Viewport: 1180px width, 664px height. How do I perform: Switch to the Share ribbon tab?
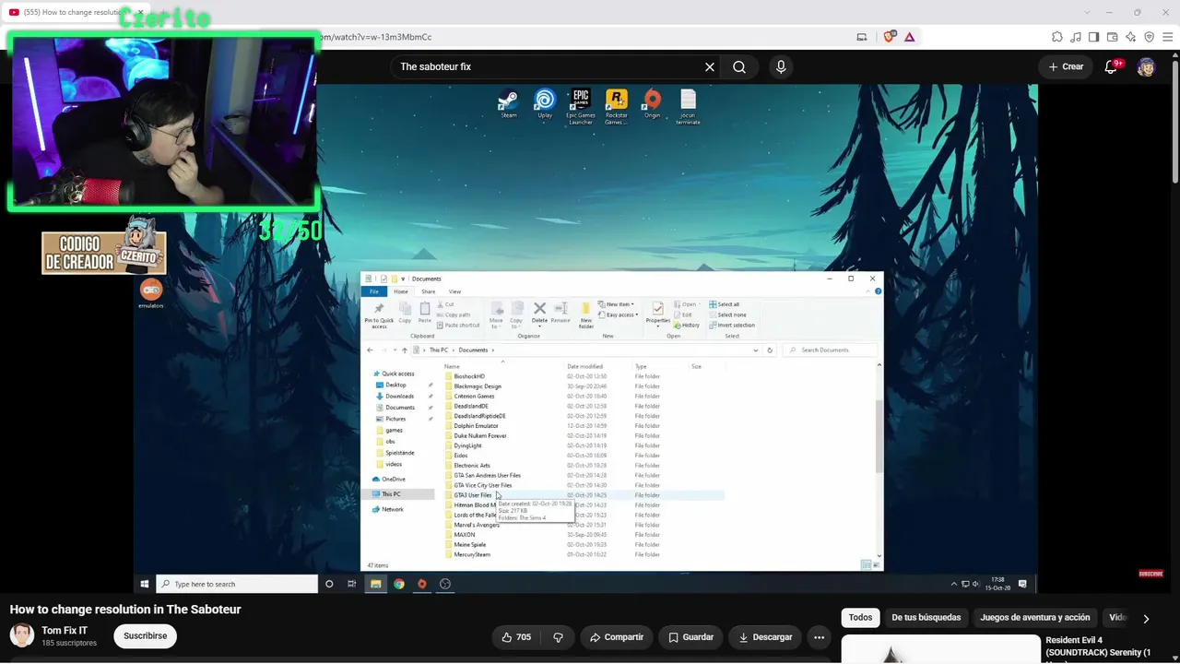(x=429, y=291)
